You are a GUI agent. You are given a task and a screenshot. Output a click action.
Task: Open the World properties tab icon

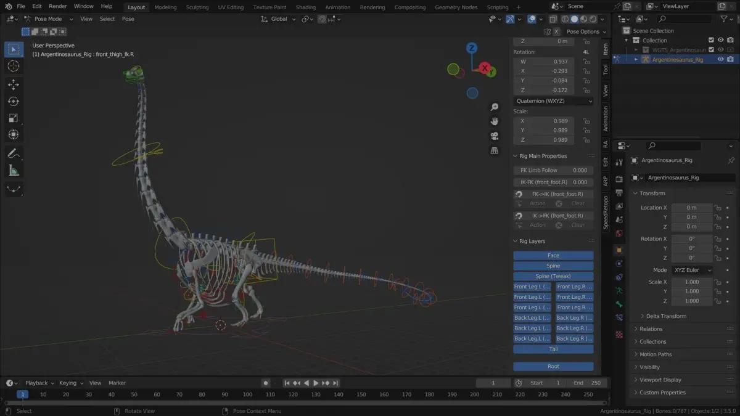point(619,234)
